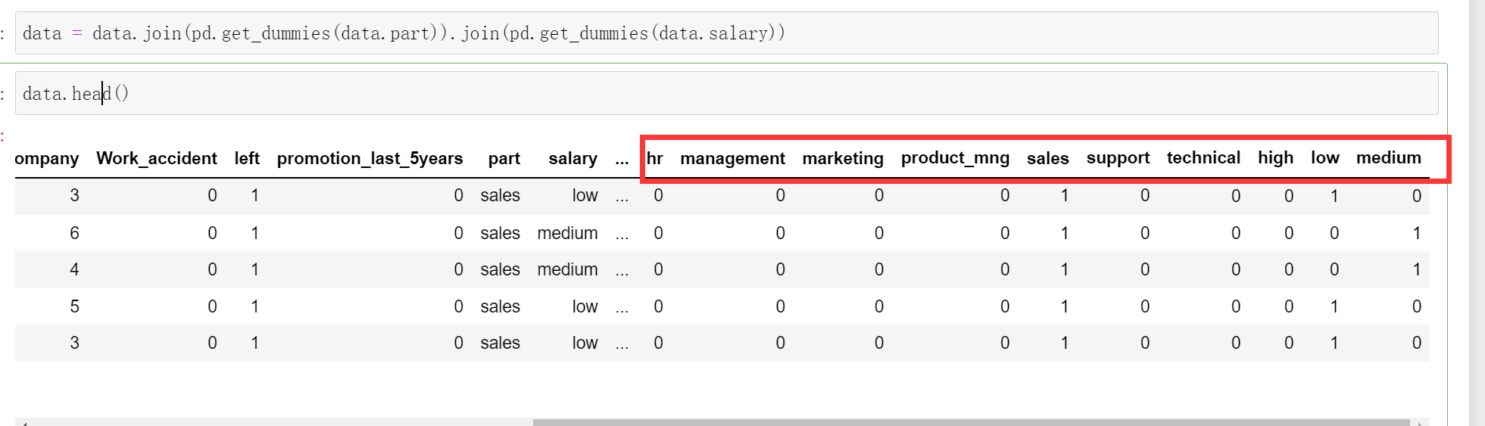
Task: Select the promotion_last_5years column header
Action: pyautogui.click(x=370, y=159)
